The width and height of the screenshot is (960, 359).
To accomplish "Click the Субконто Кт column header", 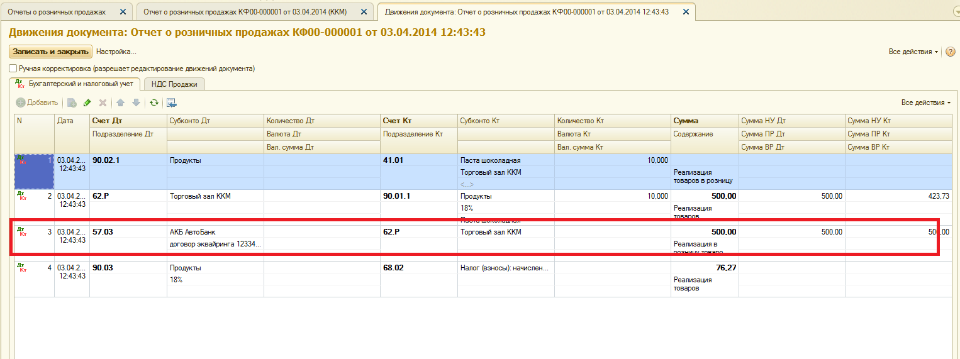I will [x=506, y=121].
